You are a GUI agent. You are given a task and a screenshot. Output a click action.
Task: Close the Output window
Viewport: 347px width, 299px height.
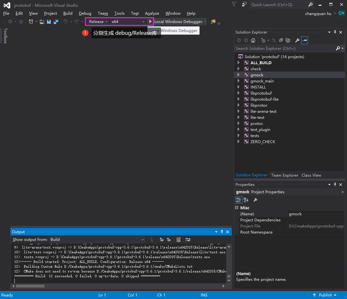click(227, 232)
